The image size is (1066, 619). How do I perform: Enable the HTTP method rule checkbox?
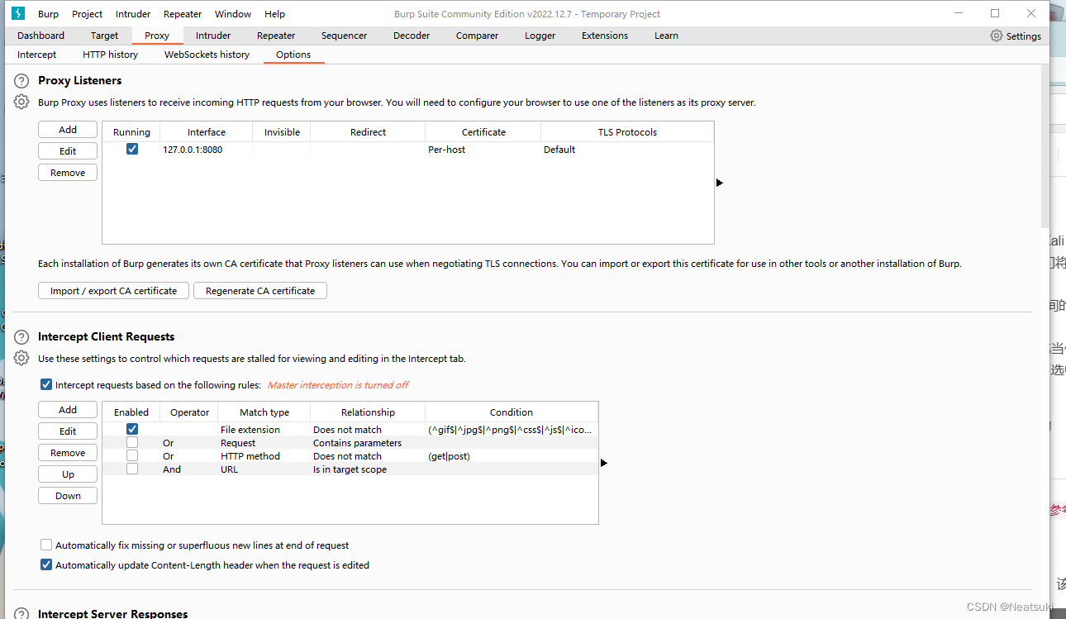pos(132,456)
